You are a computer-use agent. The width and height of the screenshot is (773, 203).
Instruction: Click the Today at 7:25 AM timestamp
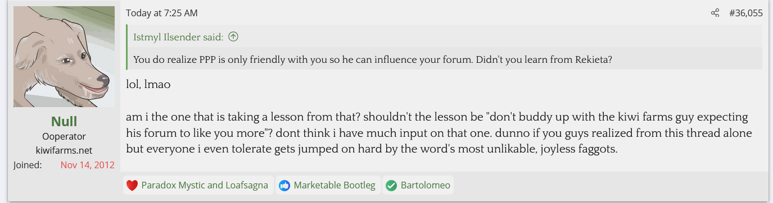162,13
